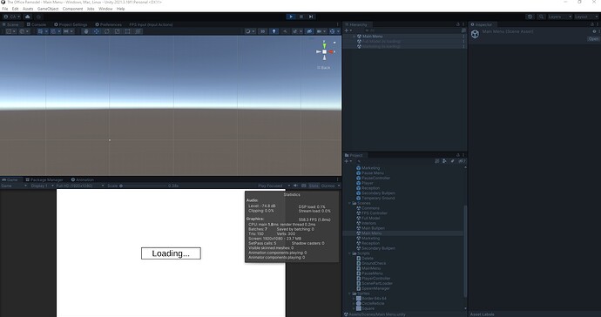Switch to the Preferences tab

[x=109, y=24]
